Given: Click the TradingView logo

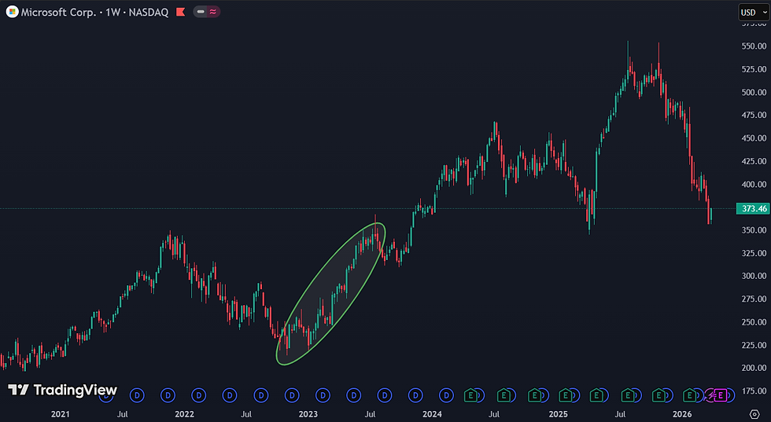Looking at the screenshot, I should point(62,390).
